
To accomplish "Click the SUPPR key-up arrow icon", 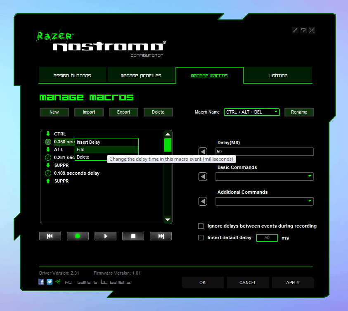I will (48, 181).
